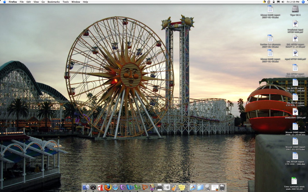308x192 pixels.
Task: Launch Microsoft Excel from the Dock
Action: (137, 187)
